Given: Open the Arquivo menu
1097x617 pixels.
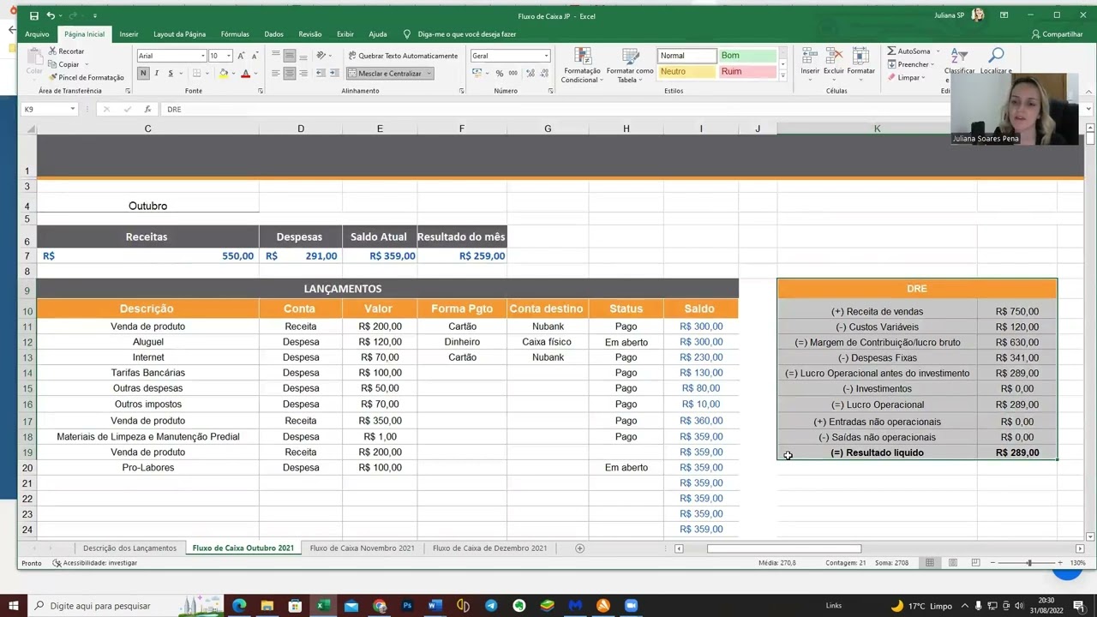Looking at the screenshot, I should coord(37,34).
